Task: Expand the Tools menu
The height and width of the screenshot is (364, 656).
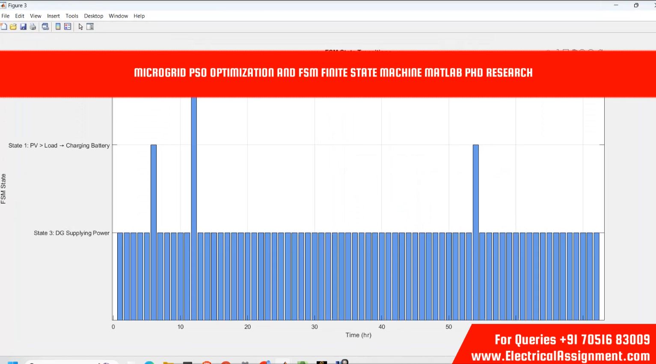Action: coord(72,16)
